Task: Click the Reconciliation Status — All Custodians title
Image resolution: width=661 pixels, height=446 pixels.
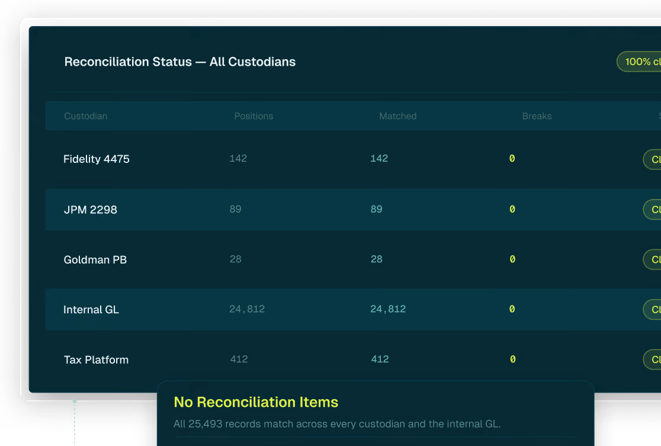Action: click(180, 62)
